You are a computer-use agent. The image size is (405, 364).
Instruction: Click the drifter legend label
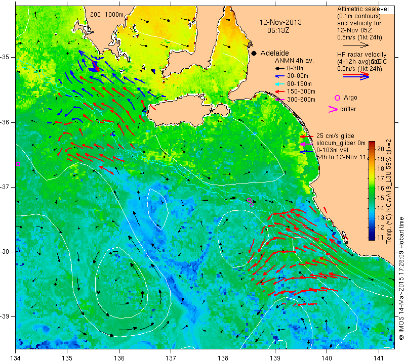tap(348, 109)
